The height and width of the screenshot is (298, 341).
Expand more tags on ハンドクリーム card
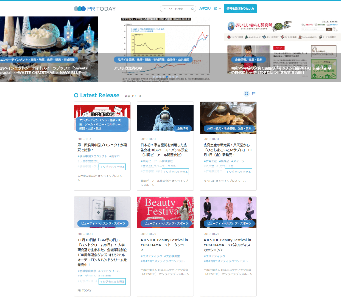pos(112,282)
